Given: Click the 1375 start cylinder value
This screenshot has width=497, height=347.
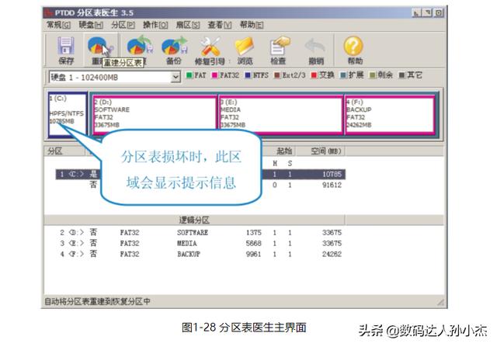Looking at the screenshot, I should click(x=254, y=233).
